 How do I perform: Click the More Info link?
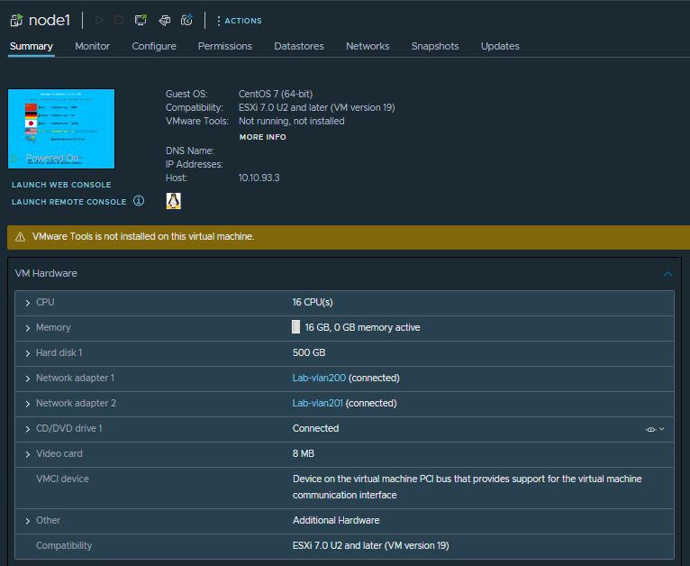(x=262, y=137)
